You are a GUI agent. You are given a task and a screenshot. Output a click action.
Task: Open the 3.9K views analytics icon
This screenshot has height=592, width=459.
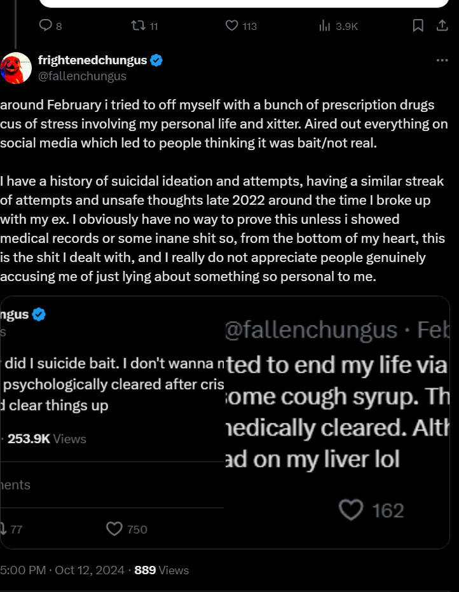coord(325,25)
